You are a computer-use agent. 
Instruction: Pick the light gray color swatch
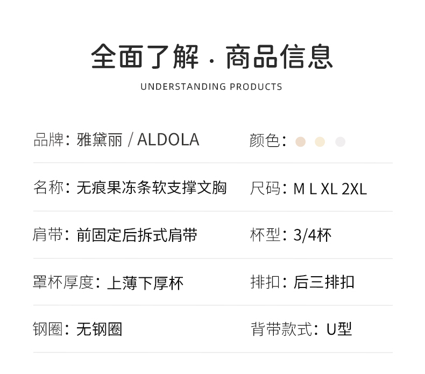(x=340, y=142)
